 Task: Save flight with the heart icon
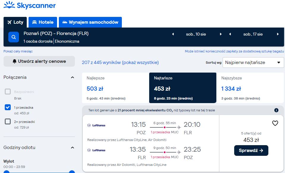click(275, 123)
